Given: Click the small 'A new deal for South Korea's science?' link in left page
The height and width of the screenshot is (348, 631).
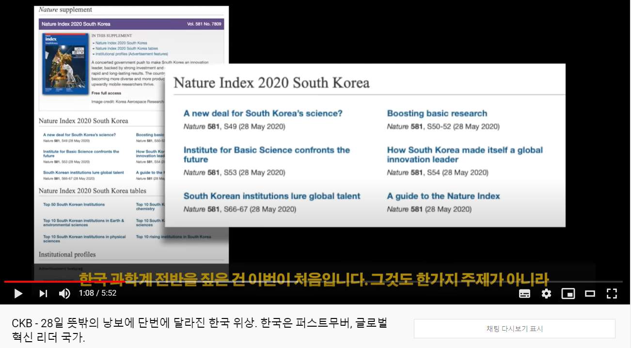Looking at the screenshot, I should click(79, 135).
